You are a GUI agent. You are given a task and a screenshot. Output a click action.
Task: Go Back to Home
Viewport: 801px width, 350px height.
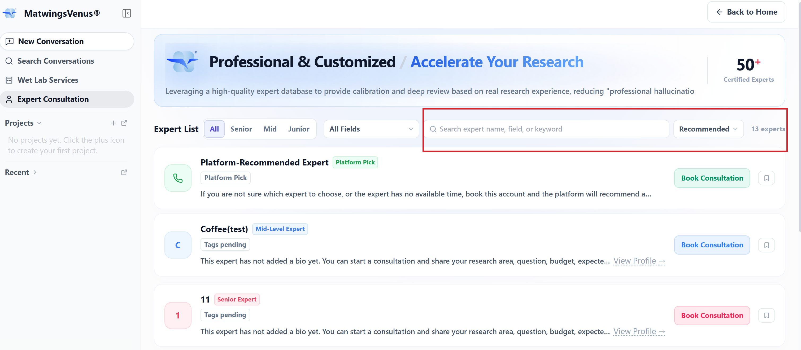pyautogui.click(x=746, y=12)
